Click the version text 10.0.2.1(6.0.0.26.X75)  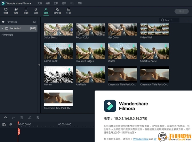click(131, 119)
